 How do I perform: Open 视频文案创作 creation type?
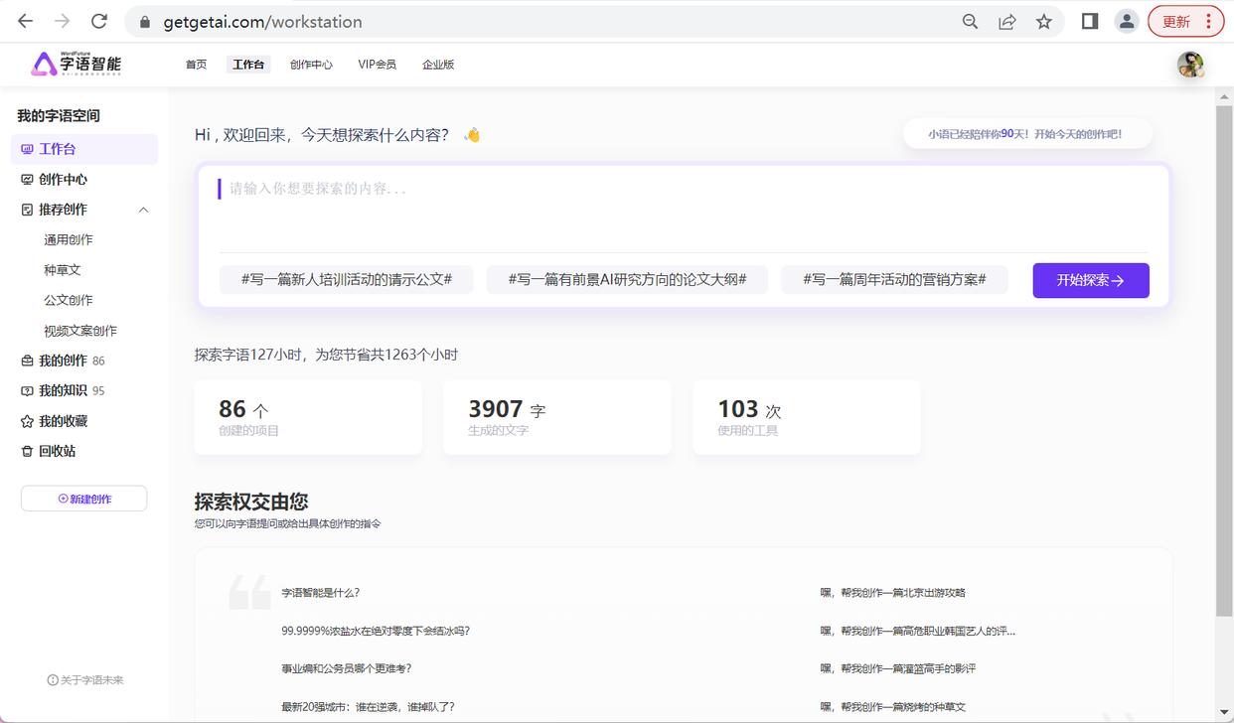(x=81, y=329)
